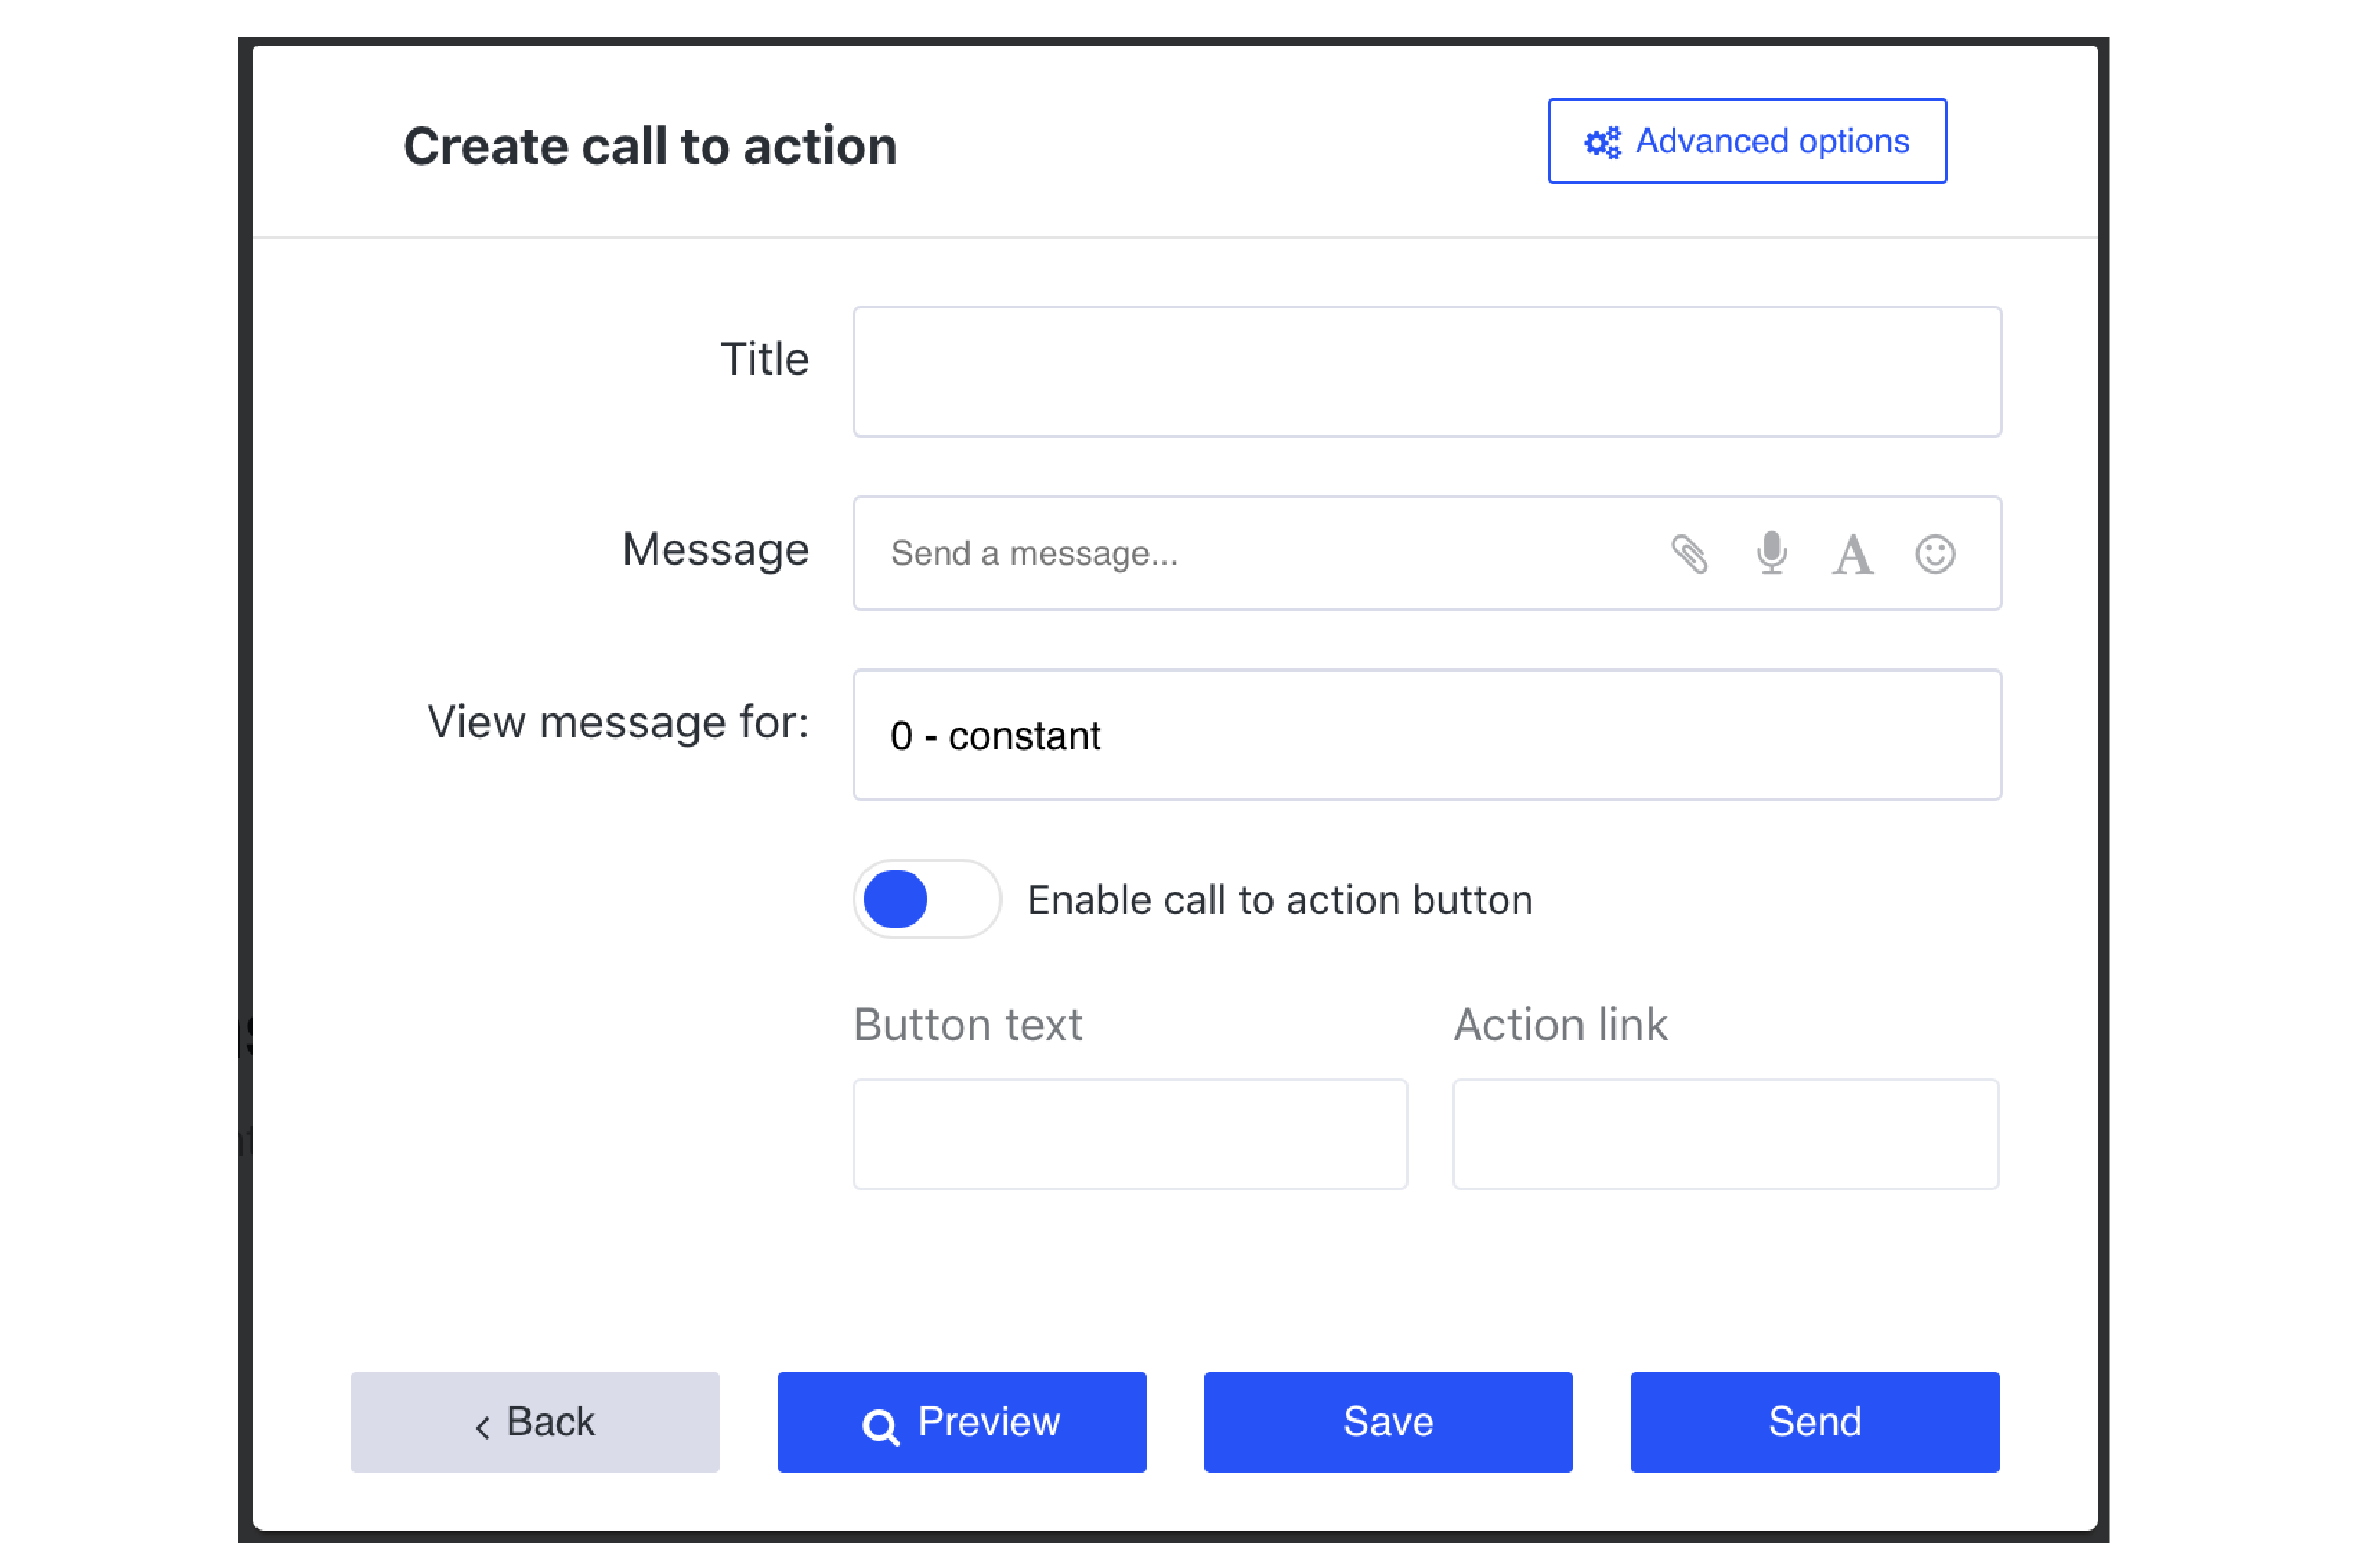The image size is (2353, 1568).
Task: Click the magnifier icon on Preview
Action: coord(880,1426)
